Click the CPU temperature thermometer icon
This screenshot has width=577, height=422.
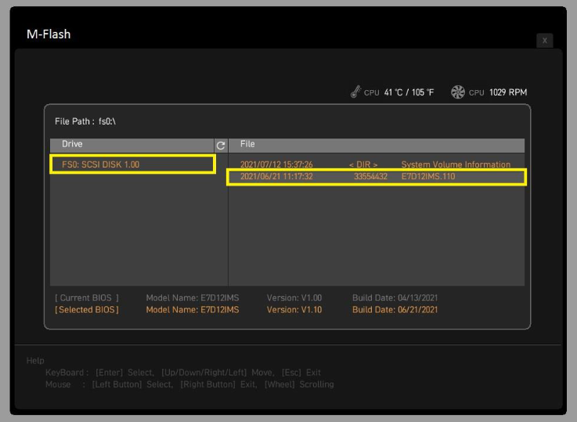(x=355, y=92)
